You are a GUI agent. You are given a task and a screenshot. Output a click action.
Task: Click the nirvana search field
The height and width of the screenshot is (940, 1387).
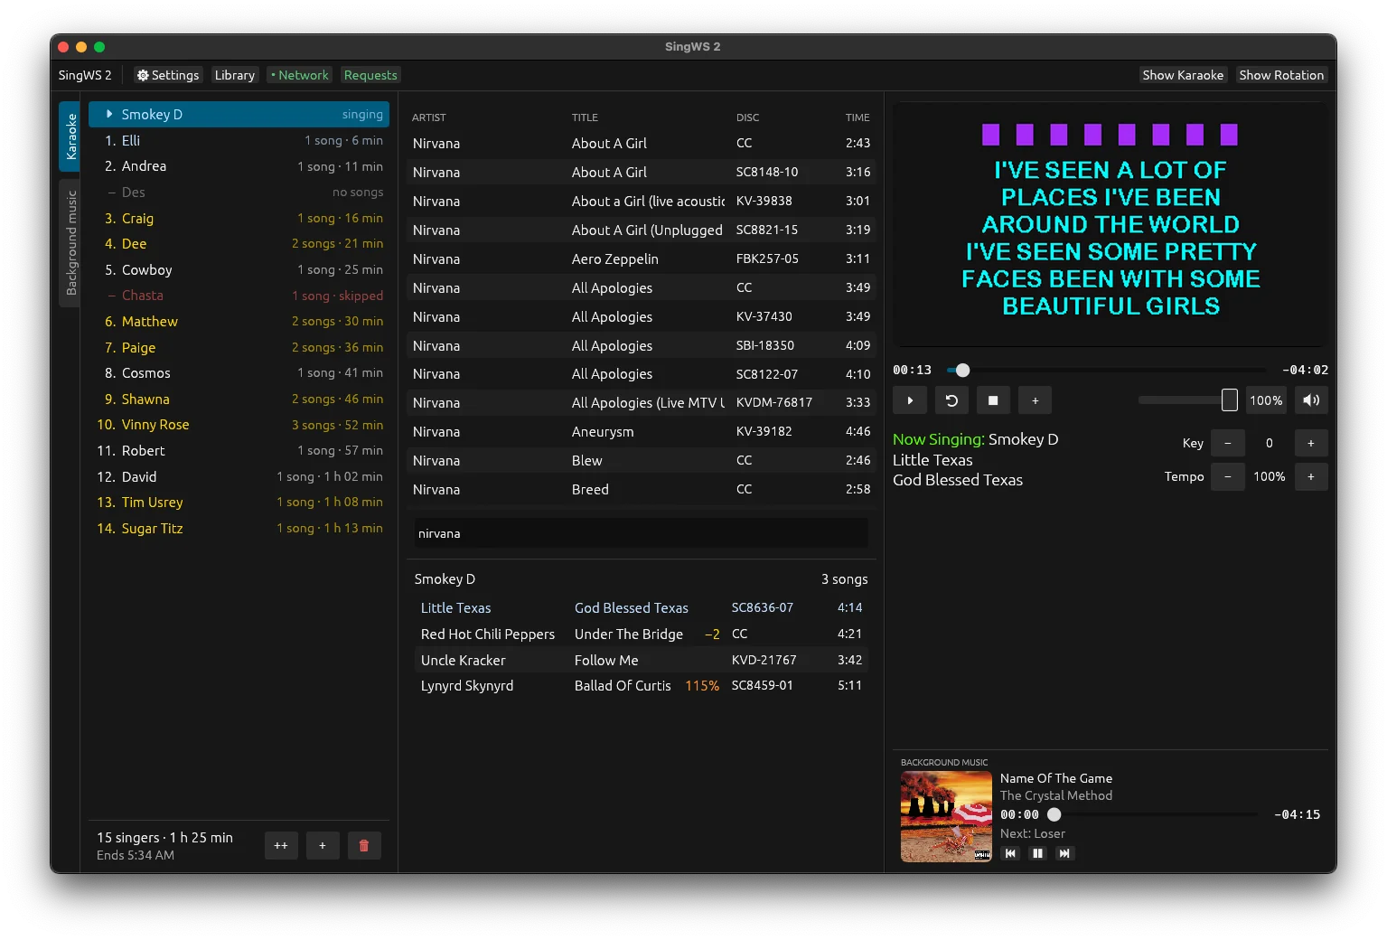(641, 533)
